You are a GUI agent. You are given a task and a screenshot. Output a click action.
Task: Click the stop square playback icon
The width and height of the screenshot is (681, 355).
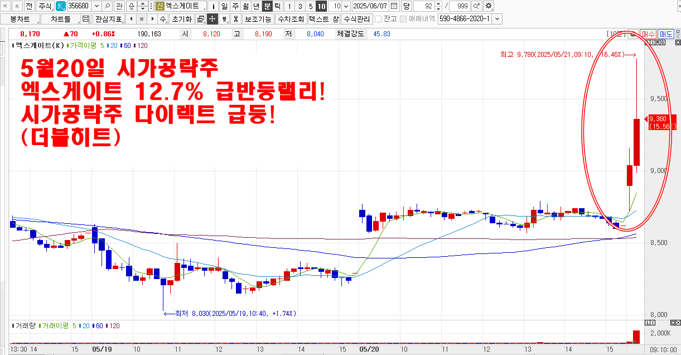(141, 19)
